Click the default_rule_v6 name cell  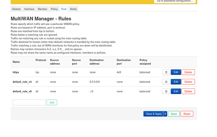tap(22, 92)
